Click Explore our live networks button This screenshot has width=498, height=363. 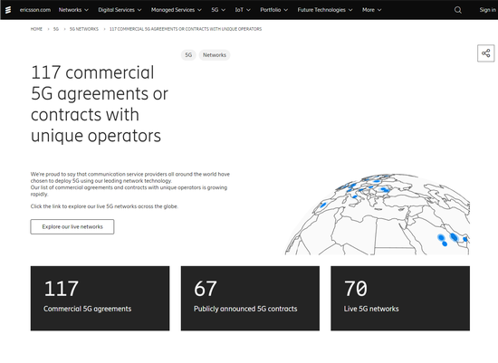coord(72,226)
